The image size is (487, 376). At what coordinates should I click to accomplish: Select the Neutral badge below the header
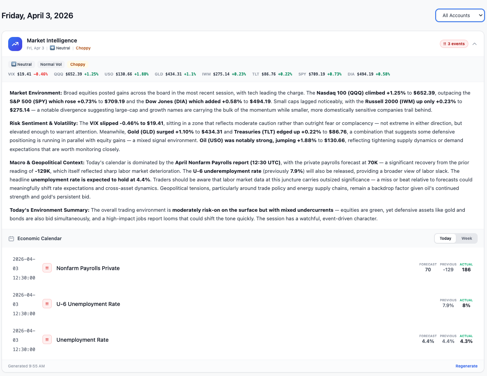coord(21,64)
